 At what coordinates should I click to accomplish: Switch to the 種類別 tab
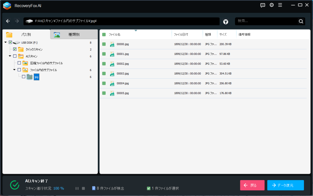click(74, 34)
